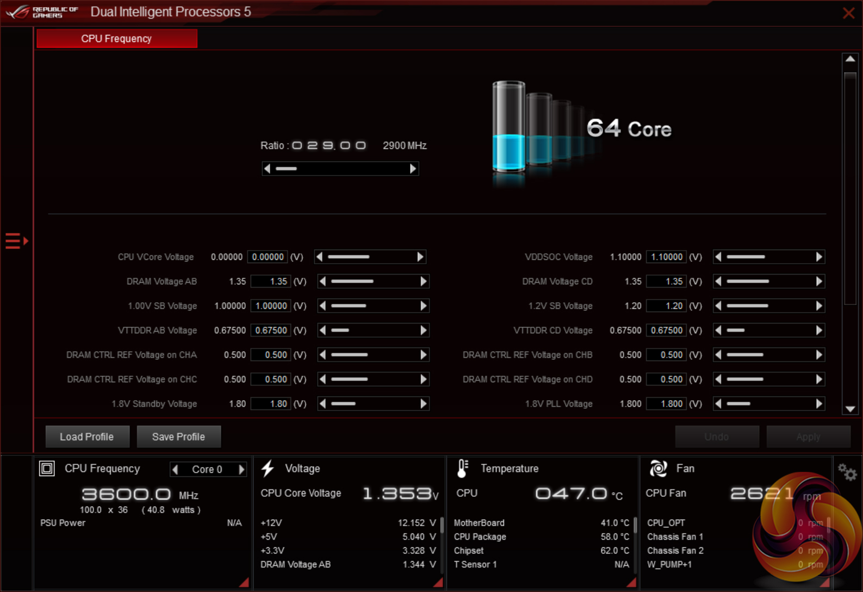Viewport: 863px width, 592px height.
Task: Increase DRAM Voltage CD
Action: (819, 281)
